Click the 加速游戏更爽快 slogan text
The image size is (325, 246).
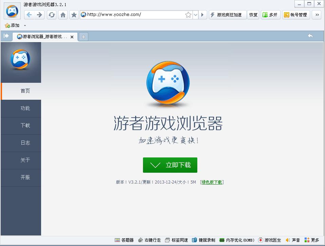point(168,140)
